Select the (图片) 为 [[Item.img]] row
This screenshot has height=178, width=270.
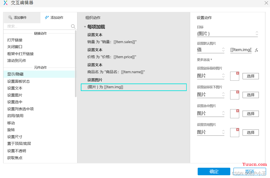tap(134, 87)
